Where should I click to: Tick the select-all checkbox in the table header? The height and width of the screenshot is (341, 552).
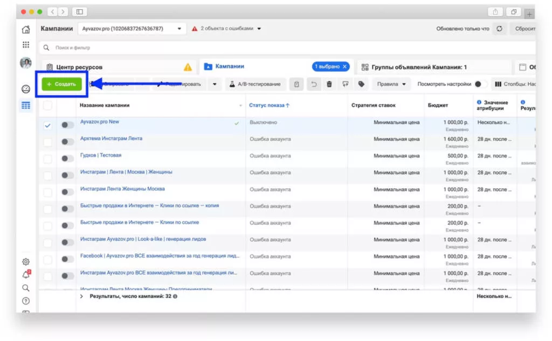(x=47, y=105)
